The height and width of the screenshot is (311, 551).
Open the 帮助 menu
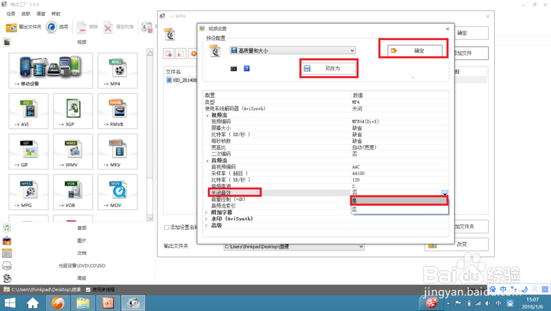[56, 14]
